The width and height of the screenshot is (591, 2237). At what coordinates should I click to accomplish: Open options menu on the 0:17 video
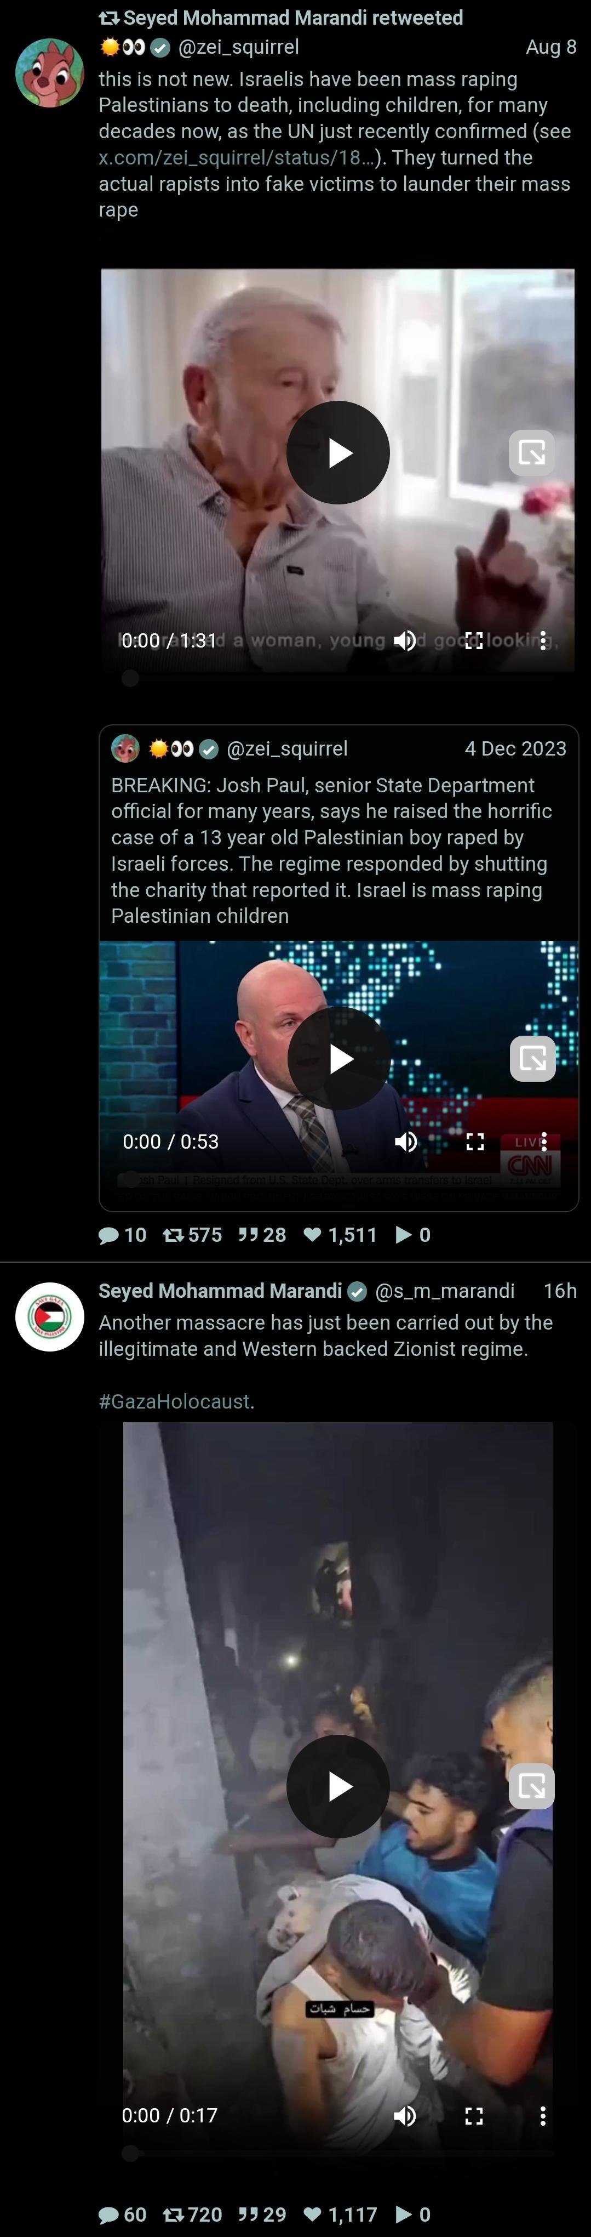[543, 2115]
